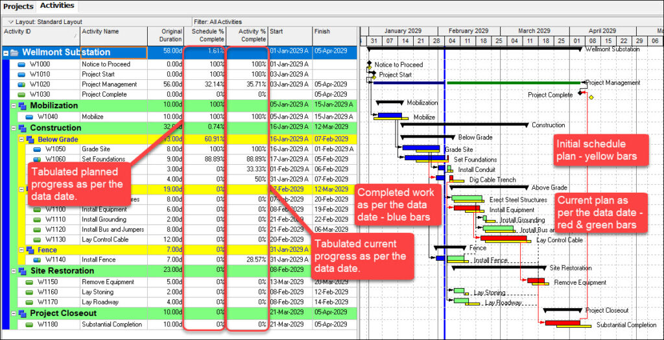Select the W1180 Substantial Completion activity icon
Viewport: 664px width, 340px height.
[x=29, y=324]
